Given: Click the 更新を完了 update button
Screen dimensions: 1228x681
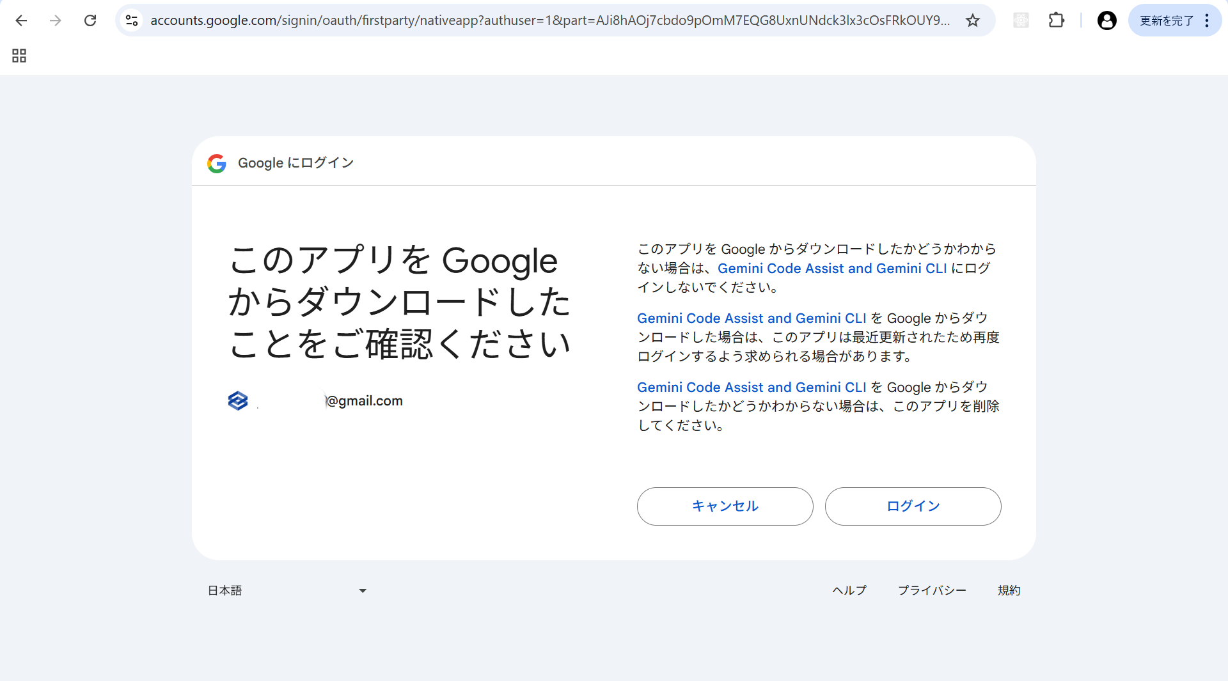Looking at the screenshot, I should (x=1167, y=20).
